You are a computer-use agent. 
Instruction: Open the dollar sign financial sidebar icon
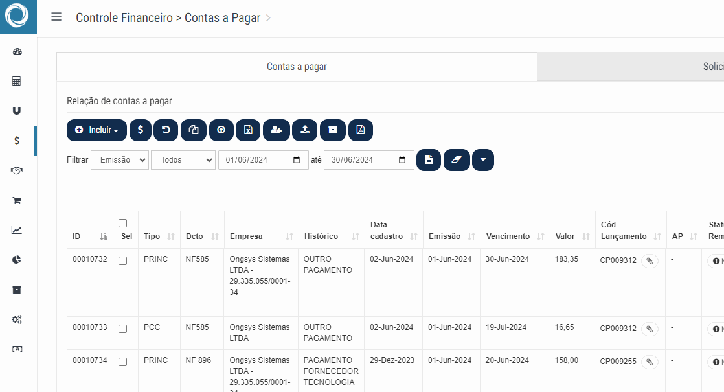tap(17, 141)
